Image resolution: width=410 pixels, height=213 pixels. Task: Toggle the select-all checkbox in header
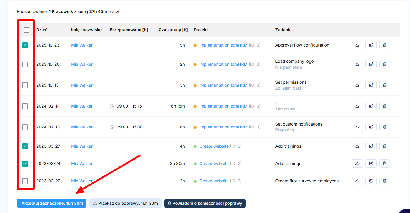[27, 30]
